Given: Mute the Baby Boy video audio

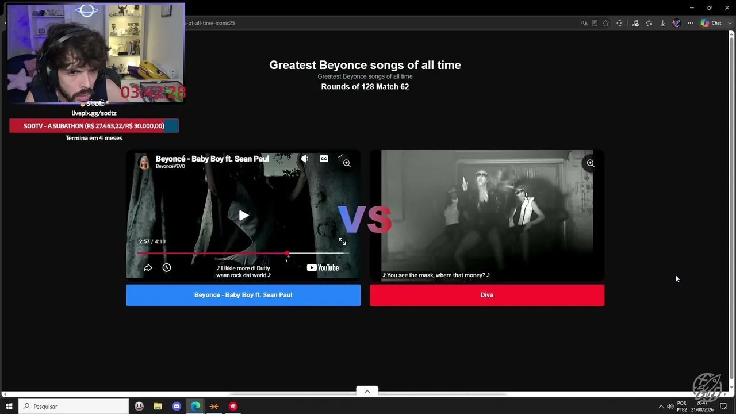Looking at the screenshot, I should [x=305, y=159].
